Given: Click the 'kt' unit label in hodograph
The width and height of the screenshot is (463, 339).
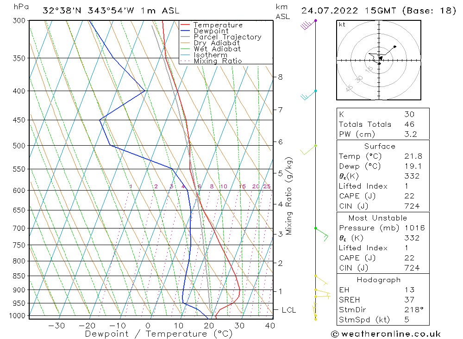Looking at the screenshot, I should (x=342, y=25).
